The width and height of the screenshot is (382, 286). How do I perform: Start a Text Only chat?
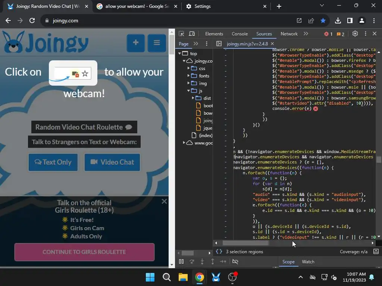pyautogui.click(x=53, y=162)
